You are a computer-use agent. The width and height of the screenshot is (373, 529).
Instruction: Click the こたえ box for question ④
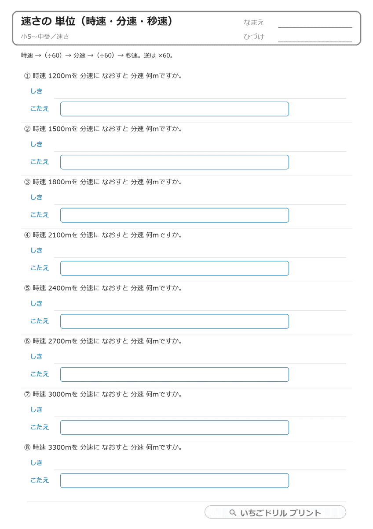click(x=175, y=268)
